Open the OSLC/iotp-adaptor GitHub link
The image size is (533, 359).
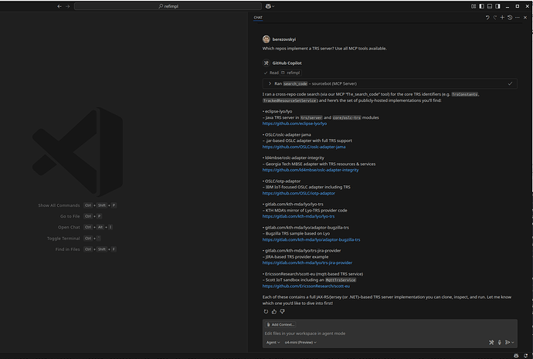(298, 193)
